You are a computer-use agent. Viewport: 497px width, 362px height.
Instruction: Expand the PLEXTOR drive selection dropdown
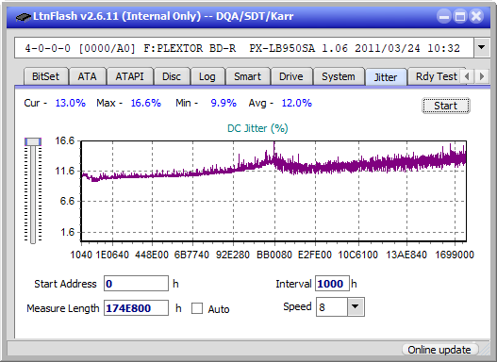(482, 47)
